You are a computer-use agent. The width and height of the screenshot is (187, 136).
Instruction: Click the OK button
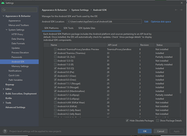click(x=145, y=131)
